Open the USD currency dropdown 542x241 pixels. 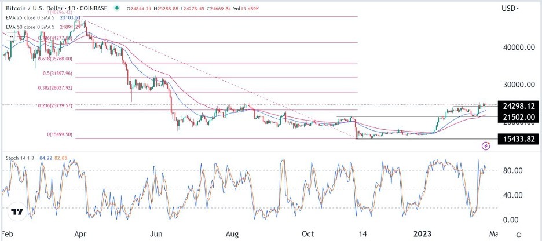510,8
